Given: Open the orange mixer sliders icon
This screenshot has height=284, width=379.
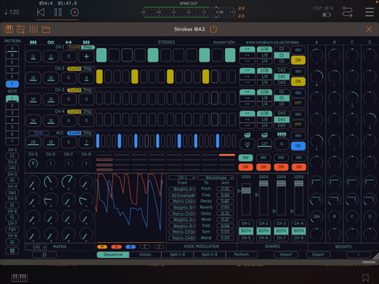Looking at the screenshot, I should pyautogui.click(x=33, y=29).
